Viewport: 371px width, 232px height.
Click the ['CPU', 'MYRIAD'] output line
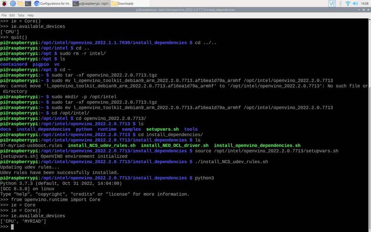tap(23, 221)
